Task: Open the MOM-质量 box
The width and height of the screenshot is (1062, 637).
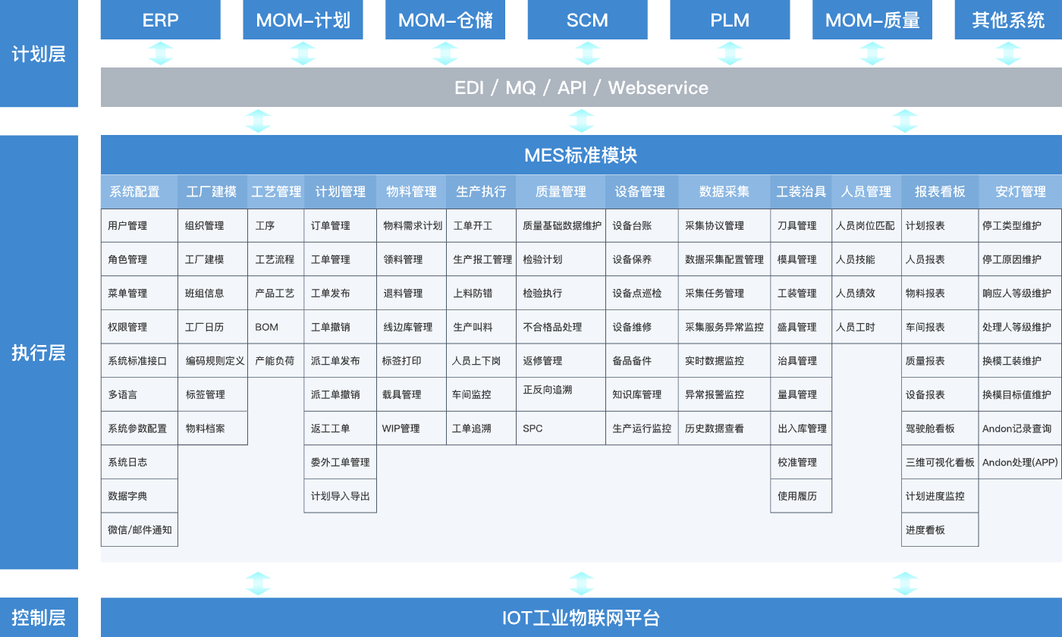Action: tap(872, 20)
